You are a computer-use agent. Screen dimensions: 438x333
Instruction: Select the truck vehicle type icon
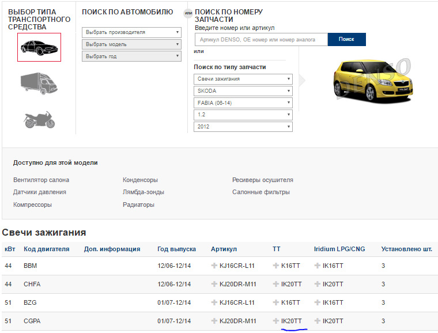(x=39, y=84)
